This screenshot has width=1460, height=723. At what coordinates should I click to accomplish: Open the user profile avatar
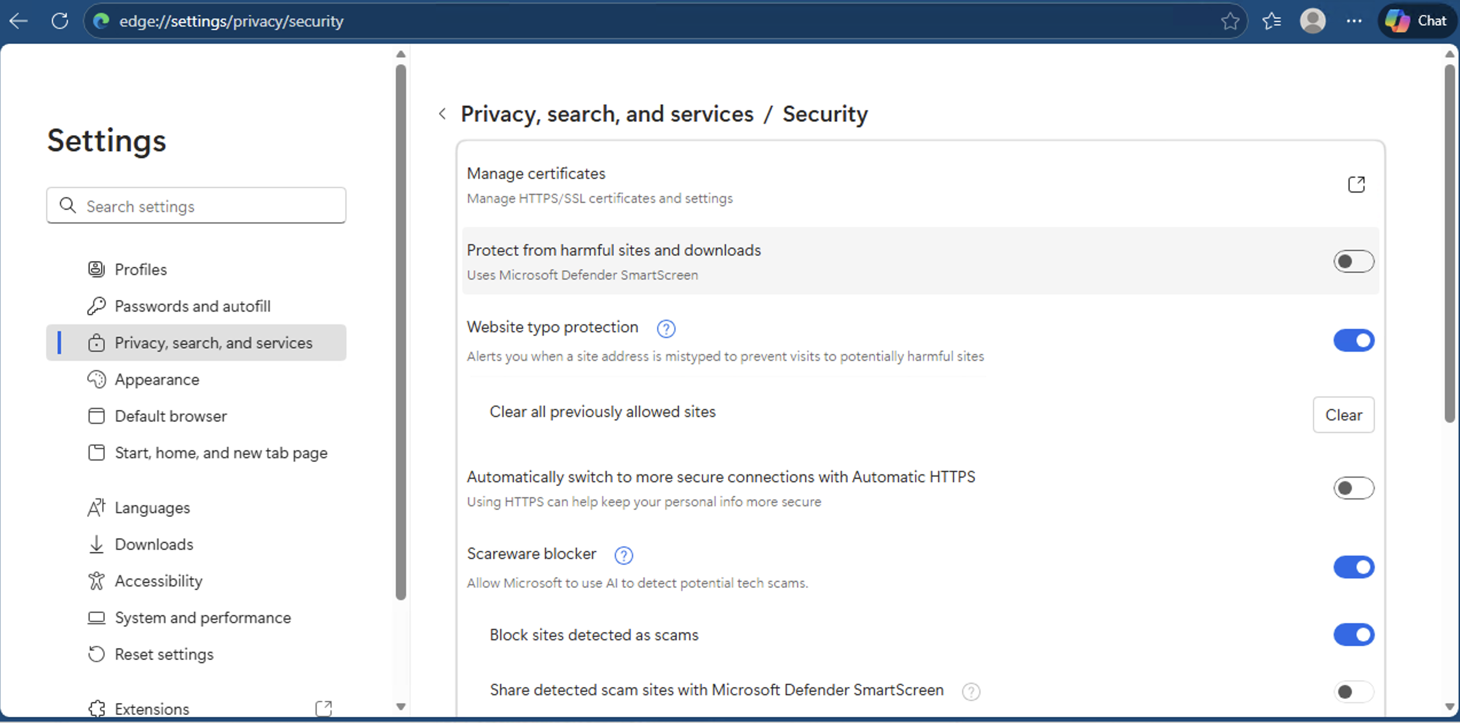[1312, 21]
